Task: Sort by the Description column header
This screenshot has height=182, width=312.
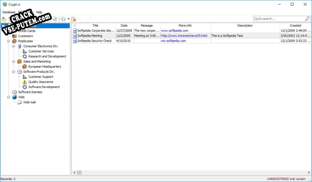Action: tap(245, 25)
